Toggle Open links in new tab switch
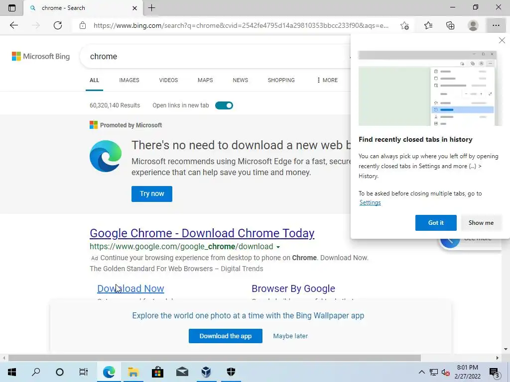The width and height of the screenshot is (510, 382). (x=224, y=105)
